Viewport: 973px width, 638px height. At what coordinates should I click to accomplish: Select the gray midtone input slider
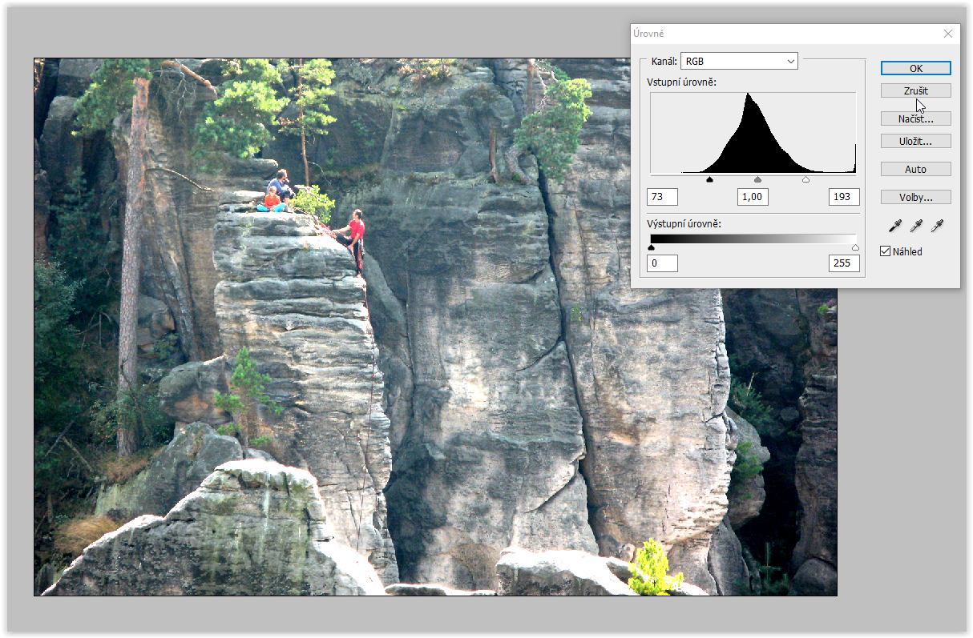click(x=757, y=180)
